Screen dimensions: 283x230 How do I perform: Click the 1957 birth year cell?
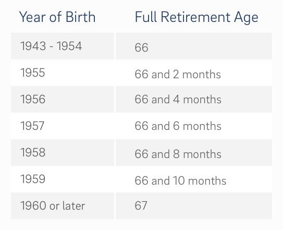(63, 126)
